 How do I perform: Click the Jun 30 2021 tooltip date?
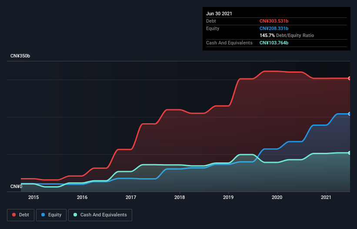tap(219, 13)
